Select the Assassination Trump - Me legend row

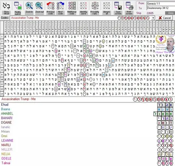coord(87,99)
